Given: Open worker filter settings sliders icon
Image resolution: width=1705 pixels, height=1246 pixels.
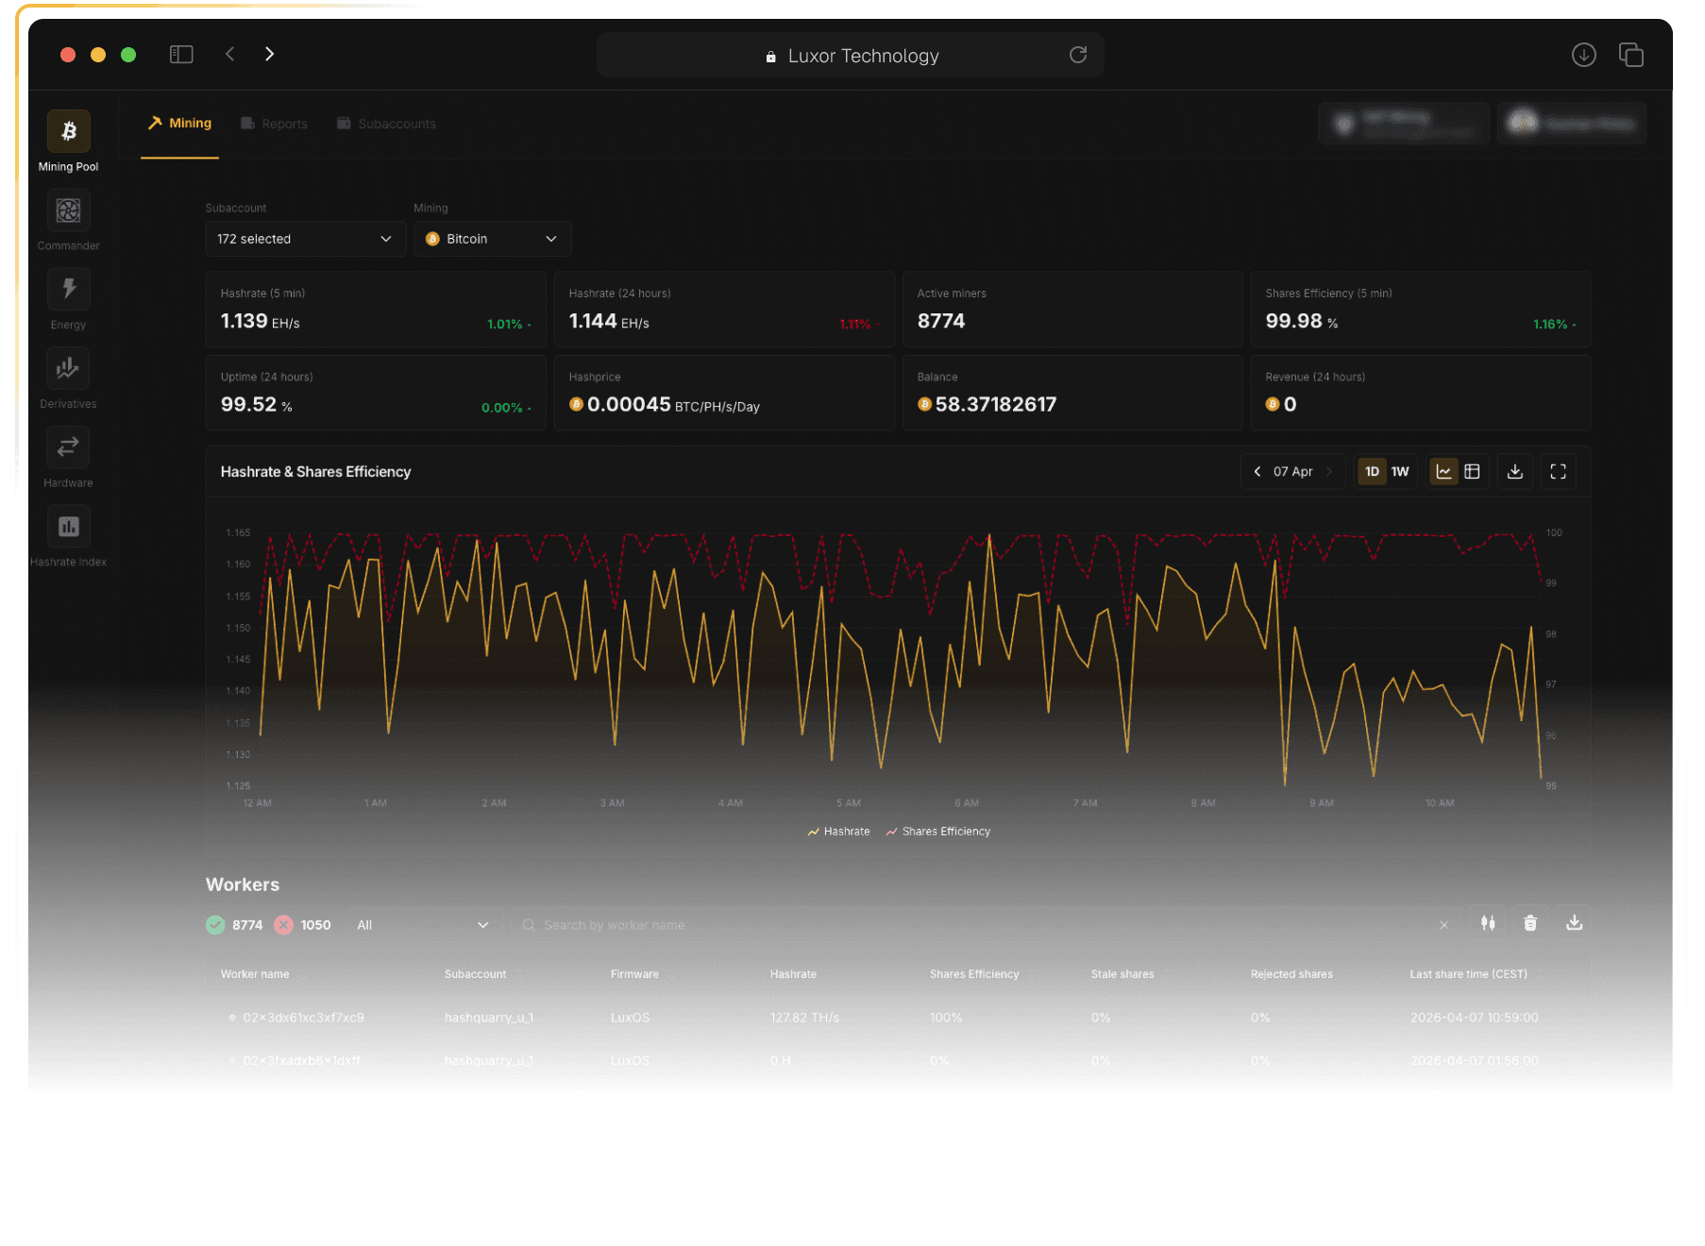Looking at the screenshot, I should pyautogui.click(x=1488, y=923).
